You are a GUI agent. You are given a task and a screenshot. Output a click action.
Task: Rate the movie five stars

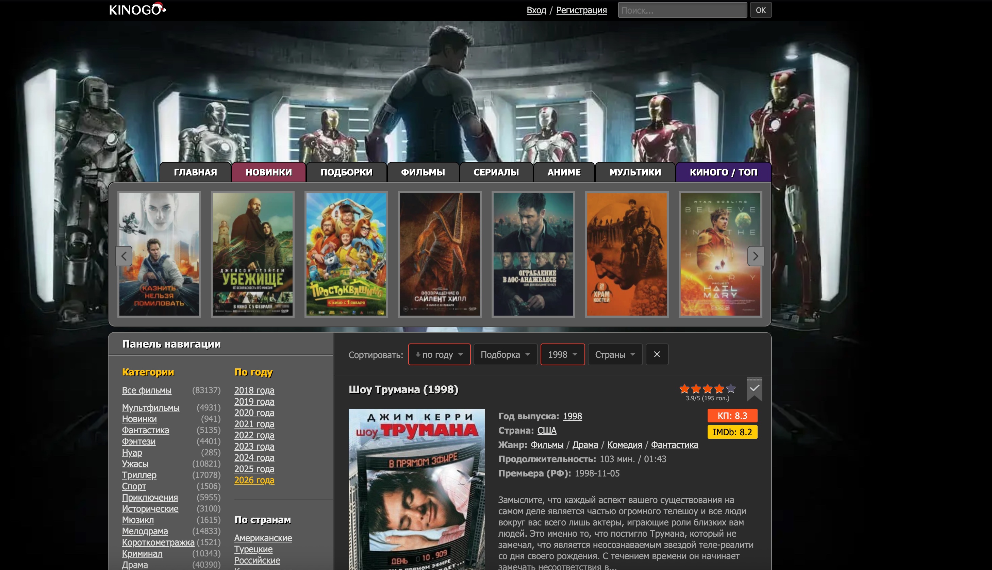[x=730, y=389]
